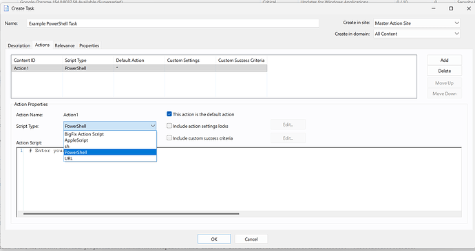Delete the selected action
Image resolution: width=475 pixels, height=251 pixels.
point(445,71)
